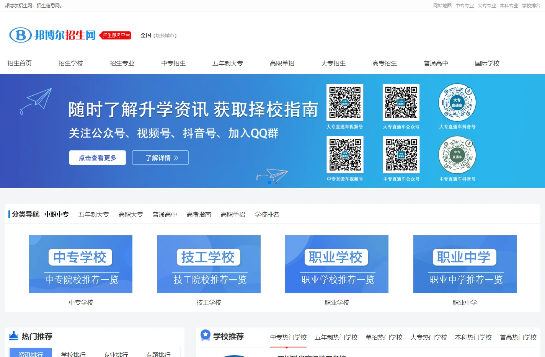Select 五年制大专 category tab
The image size is (545, 357).
tap(94, 215)
